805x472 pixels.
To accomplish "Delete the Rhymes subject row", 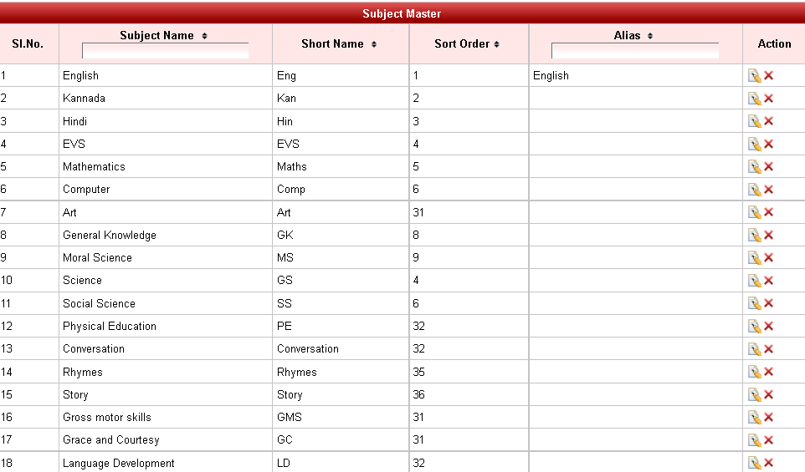I will [x=769, y=372].
